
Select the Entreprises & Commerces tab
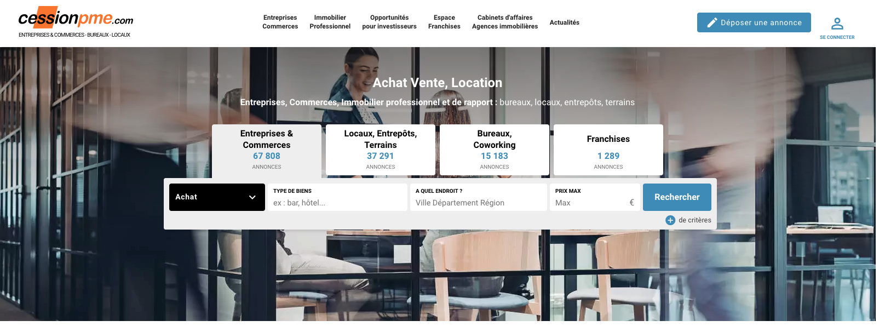267,150
